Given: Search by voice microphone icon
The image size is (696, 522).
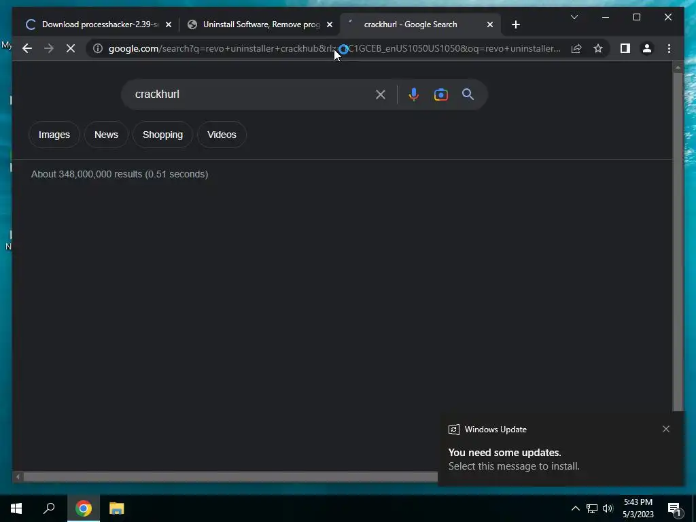Looking at the screenshot, I should [x=414, y=94].
